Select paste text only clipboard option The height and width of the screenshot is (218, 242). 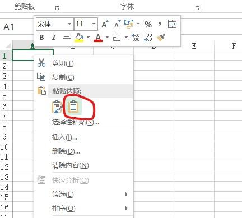pos(73,106)
